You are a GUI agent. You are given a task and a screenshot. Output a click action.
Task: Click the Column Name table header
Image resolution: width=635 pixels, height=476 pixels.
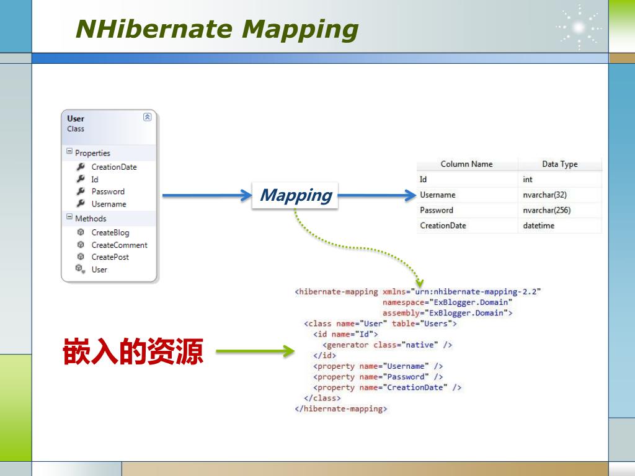(466, 164)
